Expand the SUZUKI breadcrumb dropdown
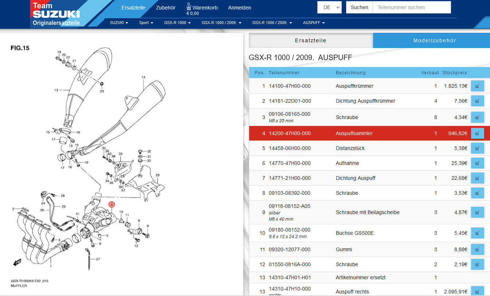Viewport: 490px width, 296px height. (x=119, y=23)
